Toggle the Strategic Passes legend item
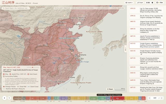Image resolution: width=166 pixels, height=104 pixels. (9, 87)
